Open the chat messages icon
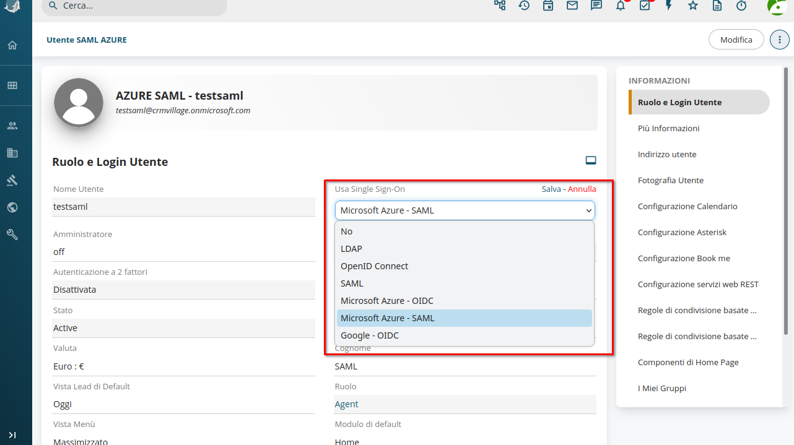The image size is (794, 445). [596, 6]
